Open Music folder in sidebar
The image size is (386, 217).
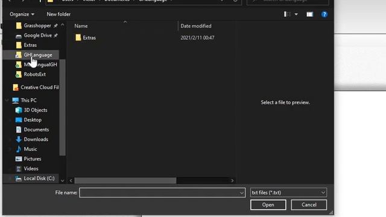30,149
